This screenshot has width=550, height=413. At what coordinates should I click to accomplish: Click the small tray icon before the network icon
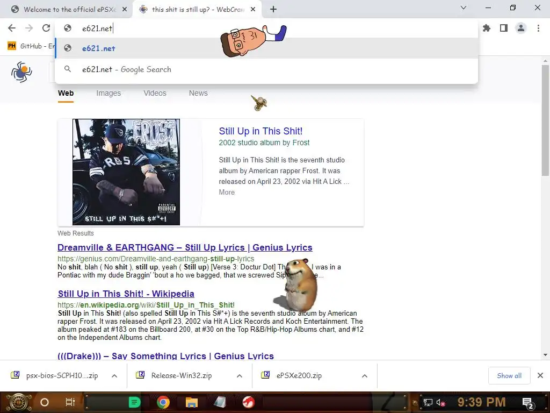pos(415,403)
